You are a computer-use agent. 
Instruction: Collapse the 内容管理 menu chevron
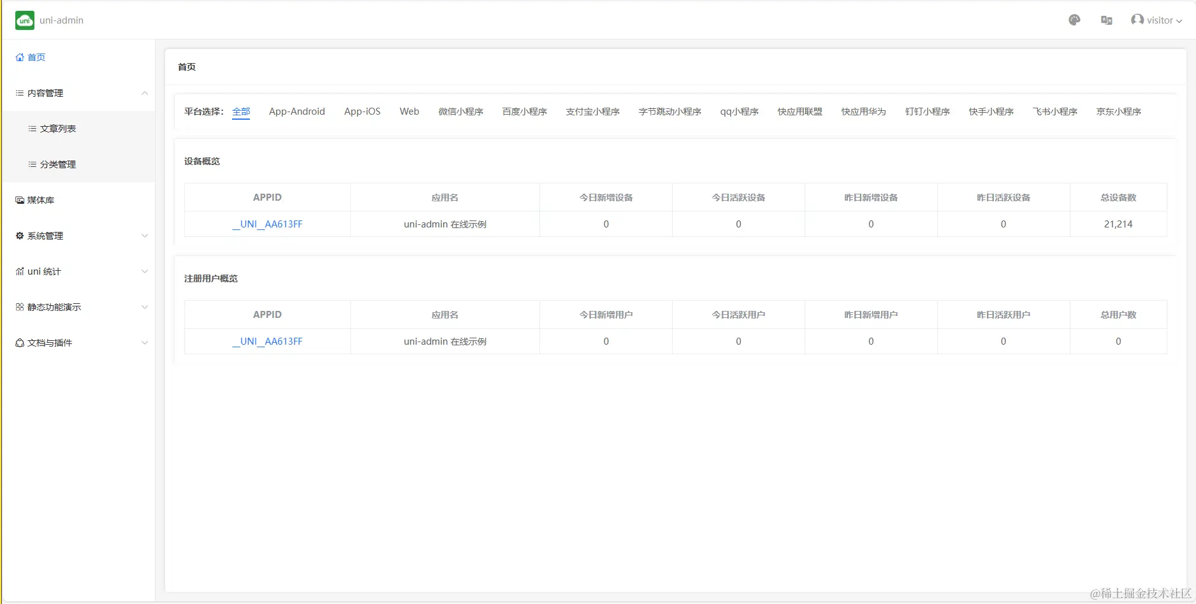145,93
